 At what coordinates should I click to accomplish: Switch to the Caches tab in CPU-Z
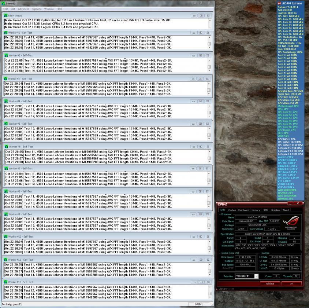pyautogui.click(x=232, y=210)
